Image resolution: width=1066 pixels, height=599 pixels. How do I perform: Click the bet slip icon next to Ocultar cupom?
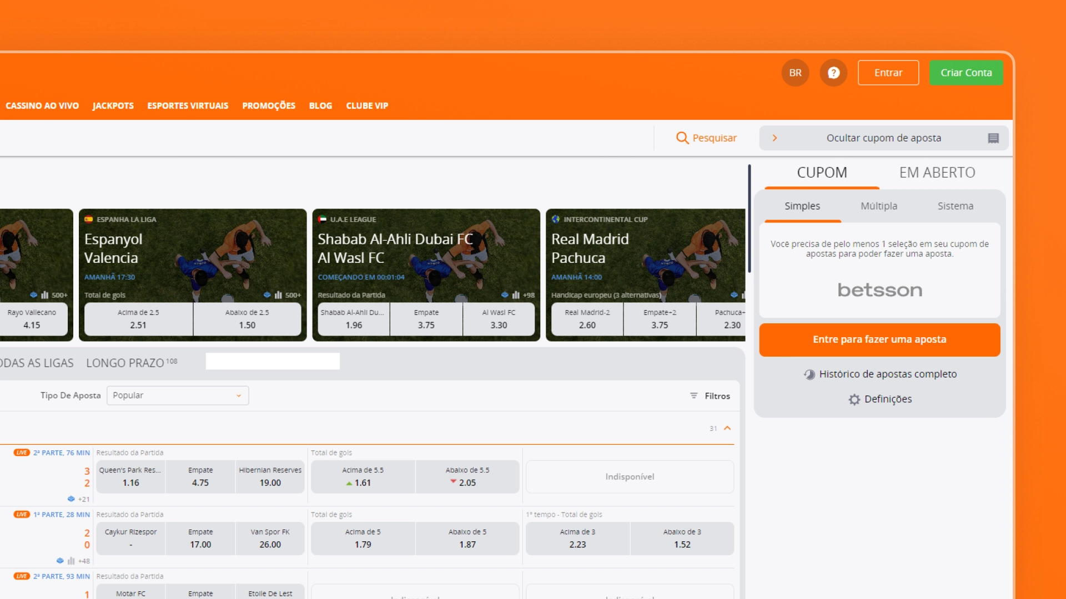click(992, 138)
